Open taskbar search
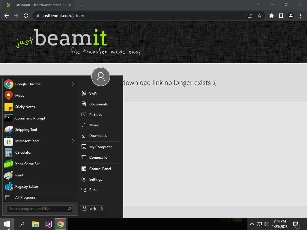This screenshot has height=230, width=307. pyautogui.click(x=22, y=224)
